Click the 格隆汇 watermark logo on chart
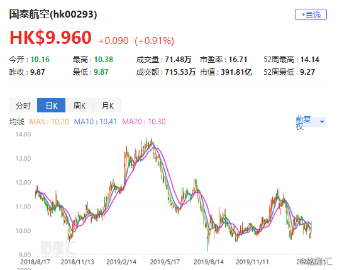 (58, 248)
